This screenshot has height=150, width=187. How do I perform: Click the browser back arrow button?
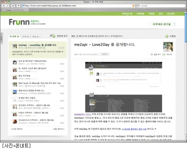coord(4,6)
